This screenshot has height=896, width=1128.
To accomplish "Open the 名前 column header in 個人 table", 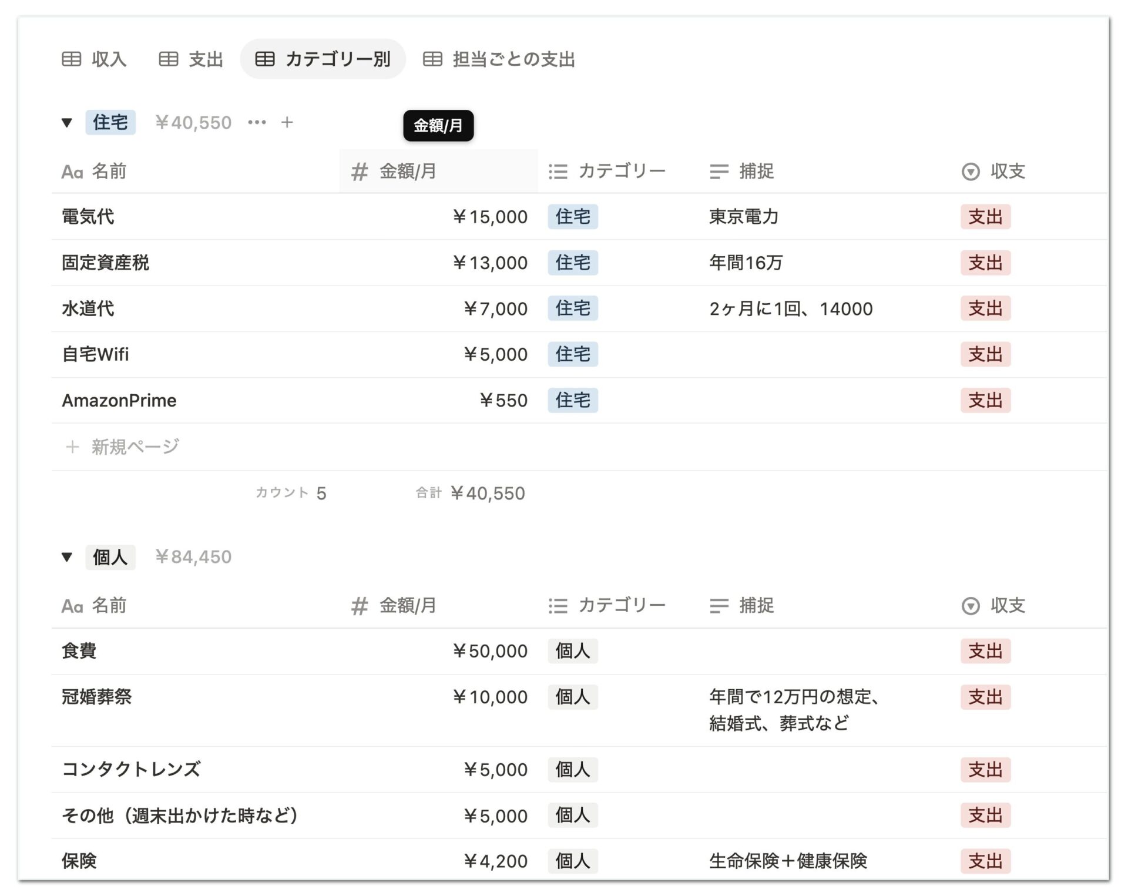I will pyautogui.click(x=94, y=605).
